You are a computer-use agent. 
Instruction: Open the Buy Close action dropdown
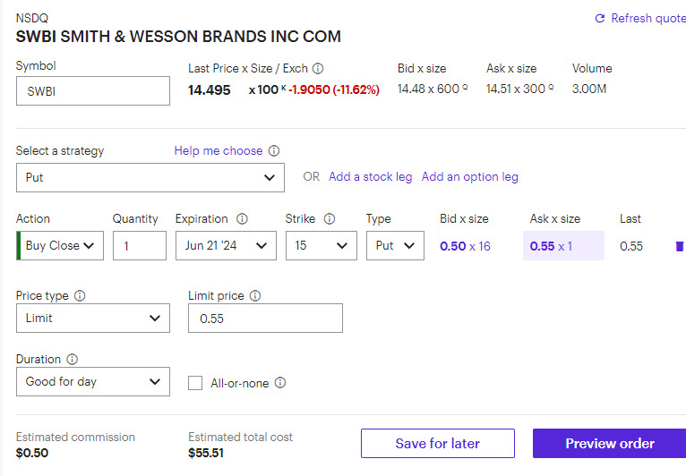(x=61, y=246)
